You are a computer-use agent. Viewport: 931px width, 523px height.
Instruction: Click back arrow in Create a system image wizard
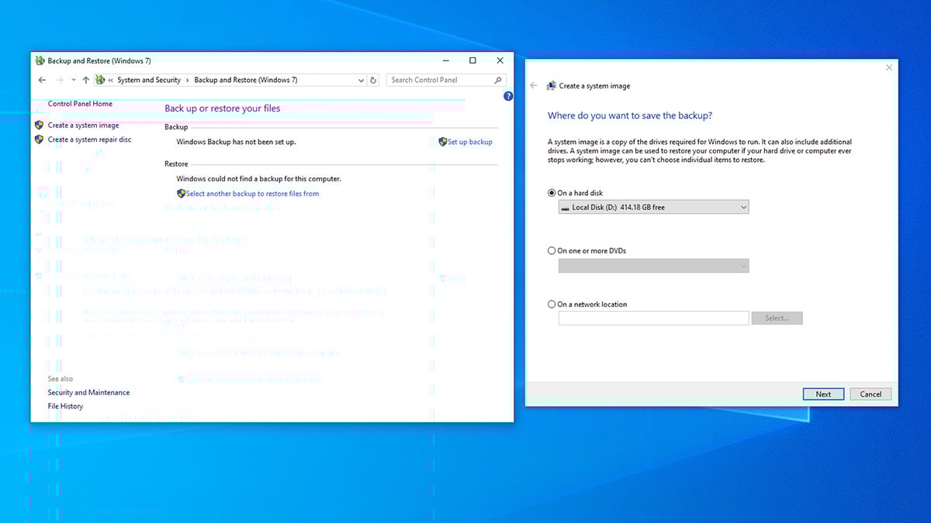click(534, 86)
